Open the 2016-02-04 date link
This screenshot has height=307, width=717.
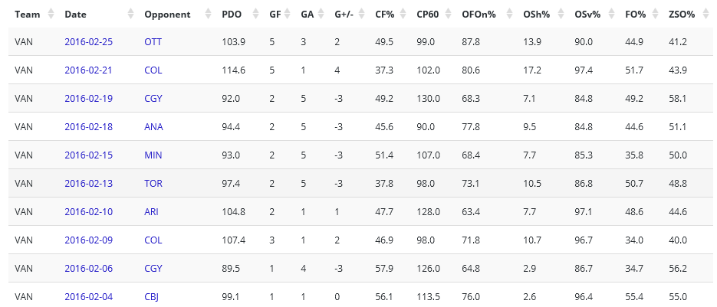pyautogui.click(x=89, y=296)
